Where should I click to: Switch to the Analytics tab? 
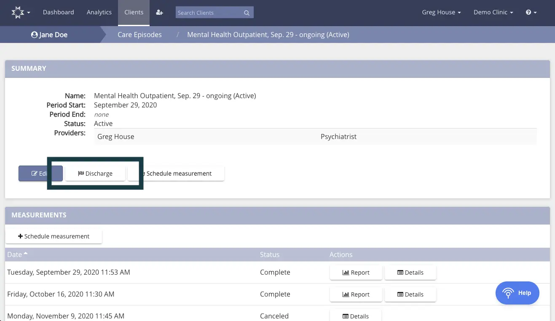pyautogui.click(x=99, y=12)
